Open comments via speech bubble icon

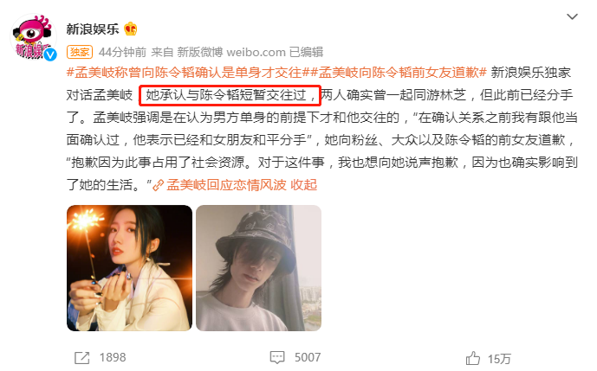[x=277, y=358]
